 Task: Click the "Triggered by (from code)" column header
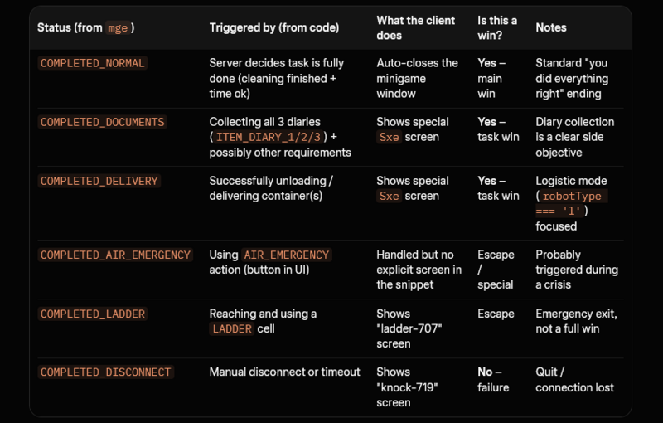pos(274,27)
